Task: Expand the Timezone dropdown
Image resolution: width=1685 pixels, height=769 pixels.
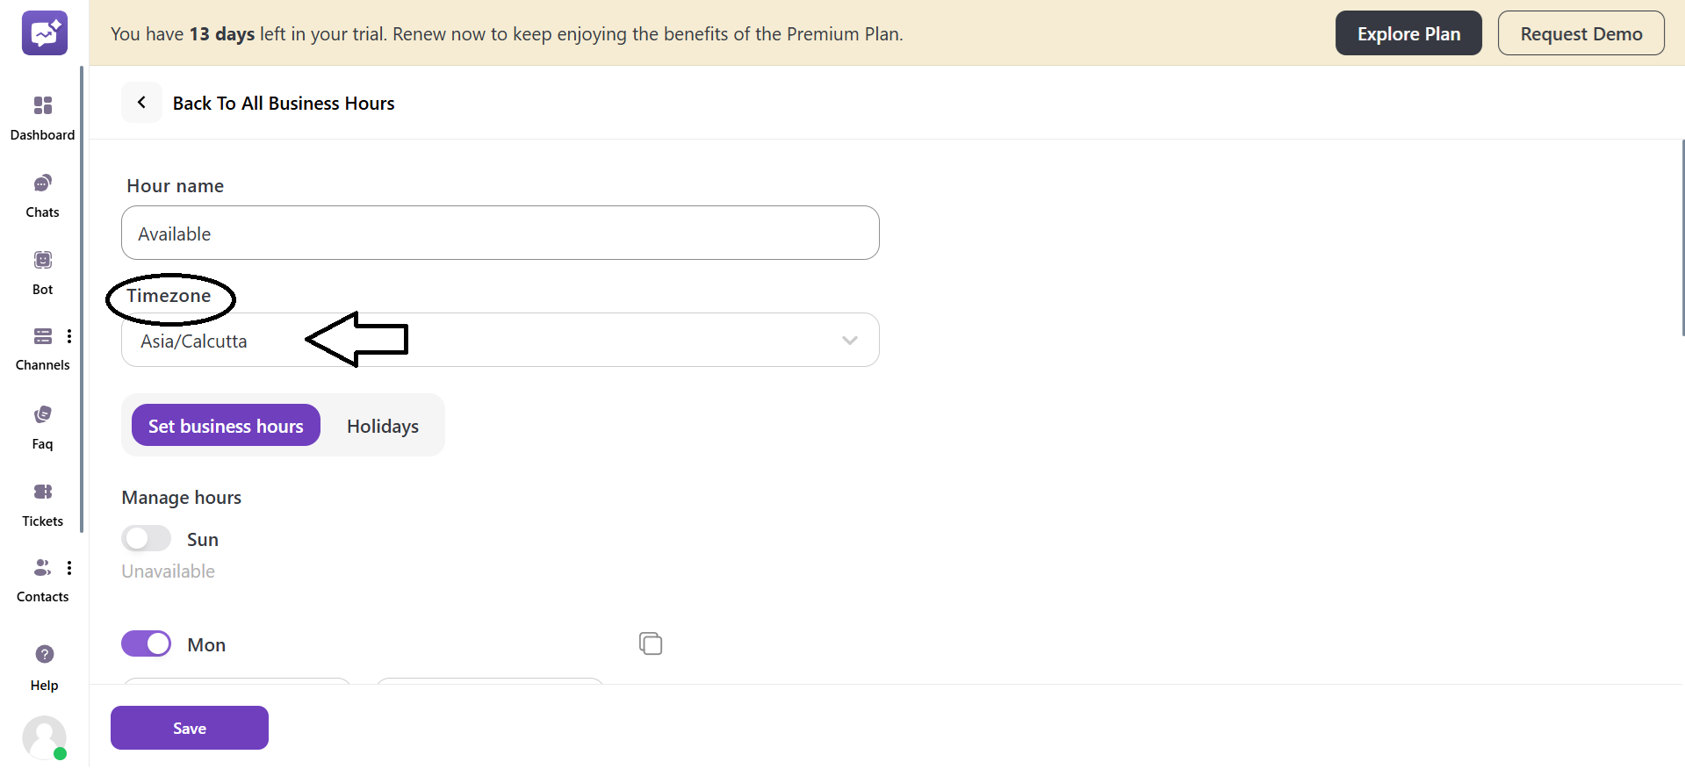Action: coord(849,341)
